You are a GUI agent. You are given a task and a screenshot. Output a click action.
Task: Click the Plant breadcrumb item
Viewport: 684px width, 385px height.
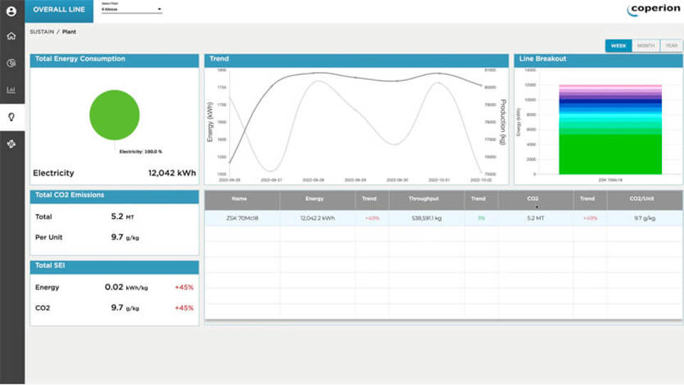(x=69, y=32)
